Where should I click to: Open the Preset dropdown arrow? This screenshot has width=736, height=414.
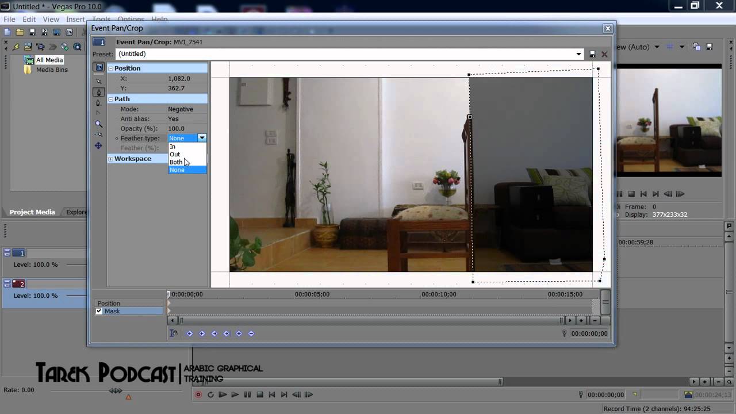tap(579, 54)
